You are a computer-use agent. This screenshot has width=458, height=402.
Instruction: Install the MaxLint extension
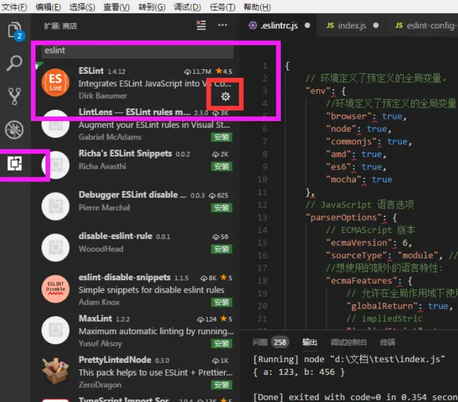pyautogui.click(x=221, y=343)
